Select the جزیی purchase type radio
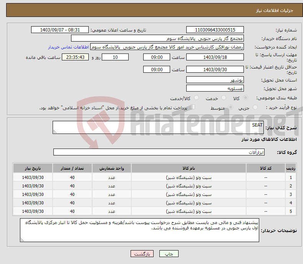303x264 pixels. pos(255,107)
